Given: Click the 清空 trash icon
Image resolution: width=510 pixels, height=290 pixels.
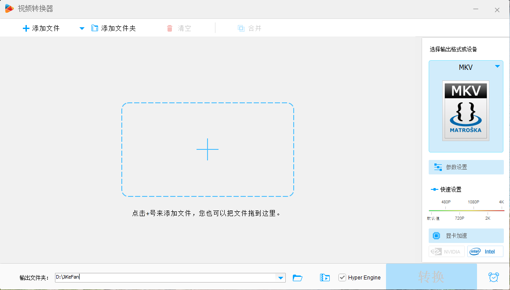Looking at the screenshot, I should 170,29.
